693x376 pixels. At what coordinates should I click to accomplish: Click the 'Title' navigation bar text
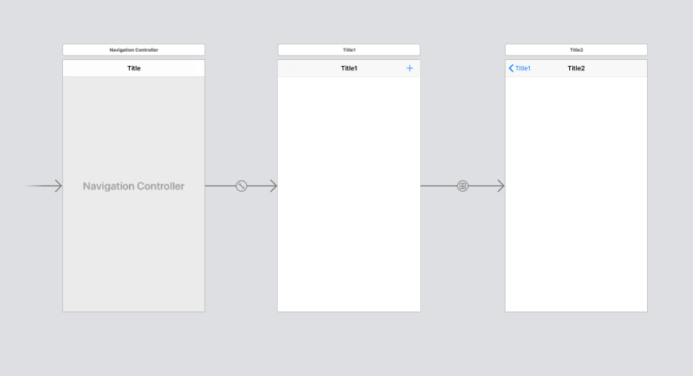134,68
